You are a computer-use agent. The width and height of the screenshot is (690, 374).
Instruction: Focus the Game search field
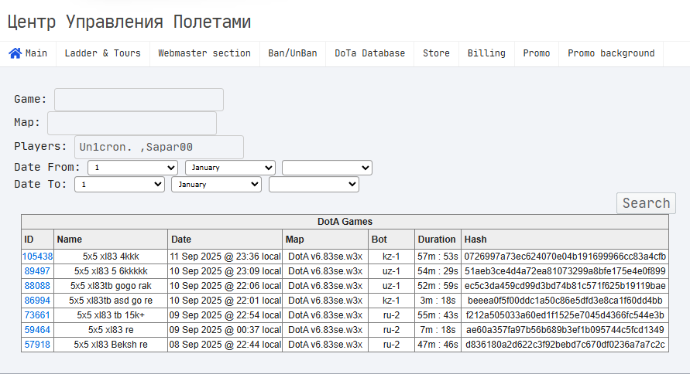139,100
